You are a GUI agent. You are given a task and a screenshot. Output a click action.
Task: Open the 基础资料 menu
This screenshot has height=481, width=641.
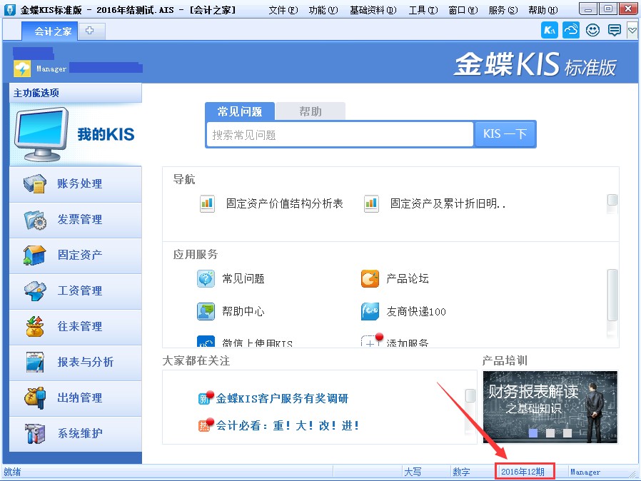point(373,10)
